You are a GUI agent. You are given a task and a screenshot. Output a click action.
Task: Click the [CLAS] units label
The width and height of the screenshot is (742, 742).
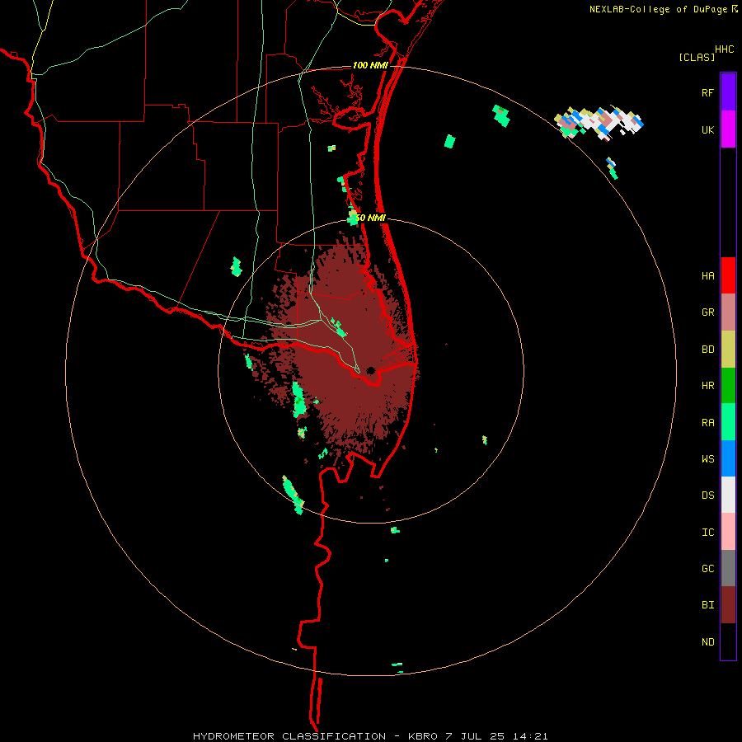click(697, 57)
